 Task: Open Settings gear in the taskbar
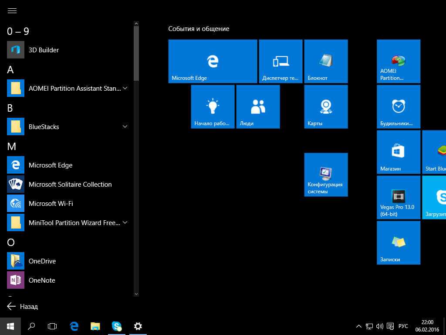click(x=138, y=326)
